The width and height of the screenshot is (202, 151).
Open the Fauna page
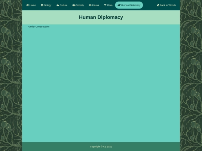tap(94, 5)
